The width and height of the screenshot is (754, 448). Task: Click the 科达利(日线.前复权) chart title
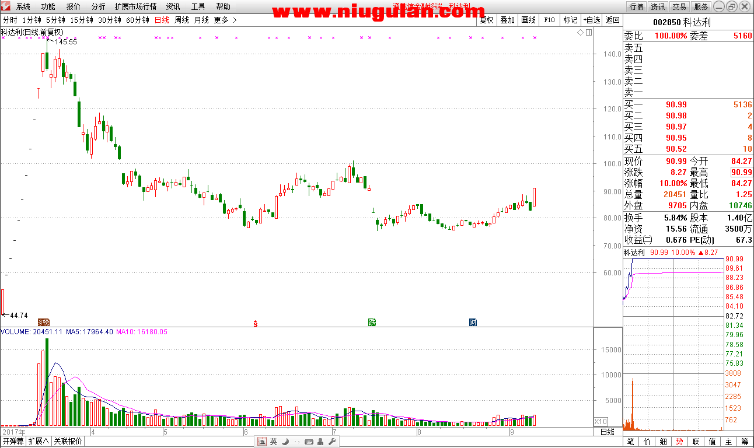32,32
